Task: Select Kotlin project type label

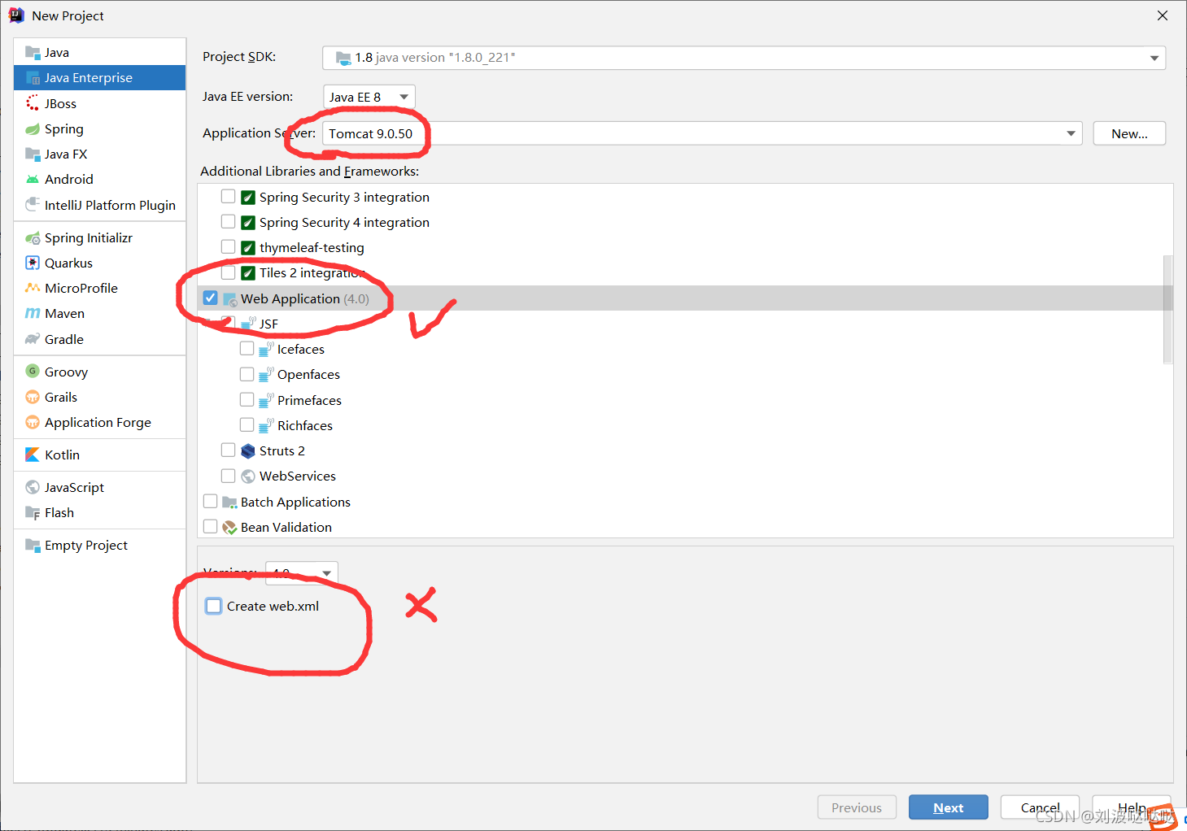Action: tap(63, 455)
